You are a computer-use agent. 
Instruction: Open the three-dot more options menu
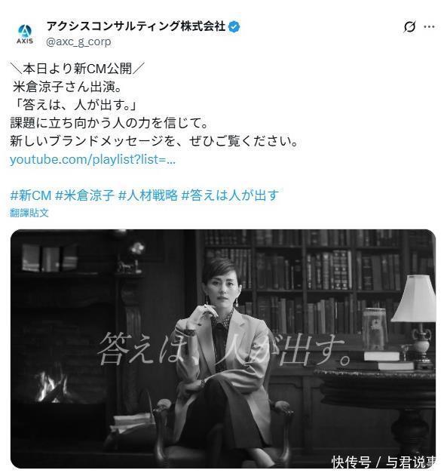[429, 27]
